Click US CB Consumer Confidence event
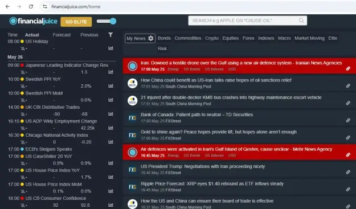356x209 pixels. click(x=56, y=198)
